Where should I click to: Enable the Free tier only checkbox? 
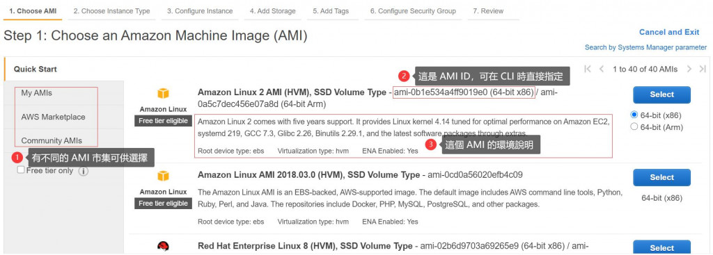[x=20, y=170]
